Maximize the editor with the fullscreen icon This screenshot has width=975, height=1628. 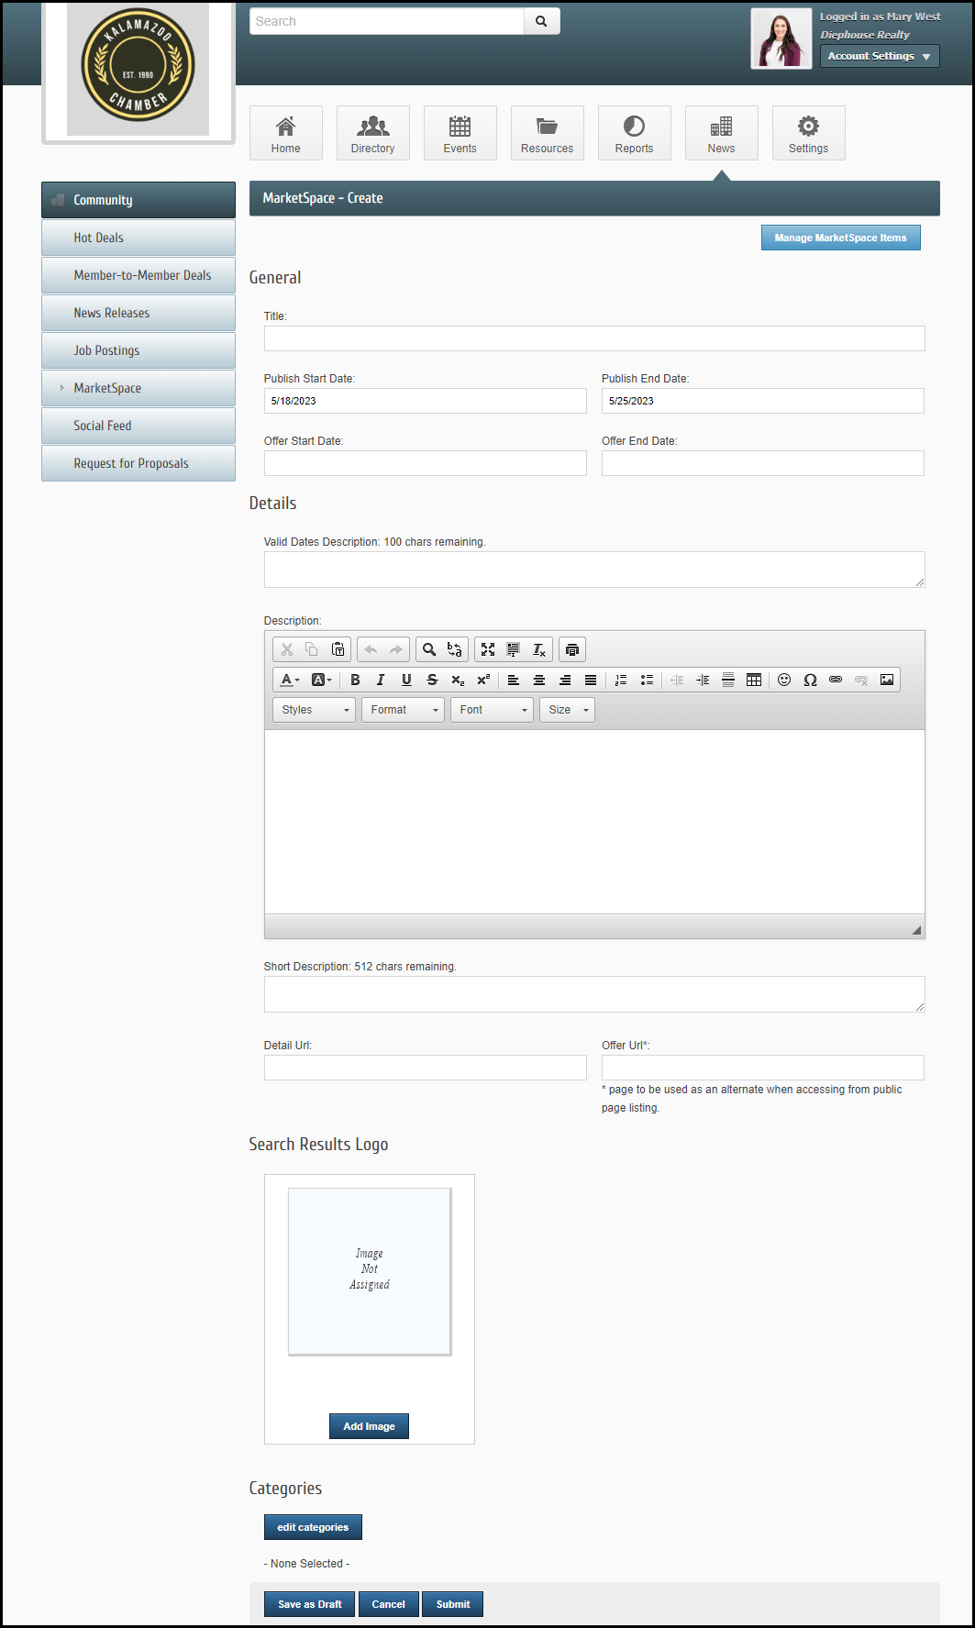488,649
